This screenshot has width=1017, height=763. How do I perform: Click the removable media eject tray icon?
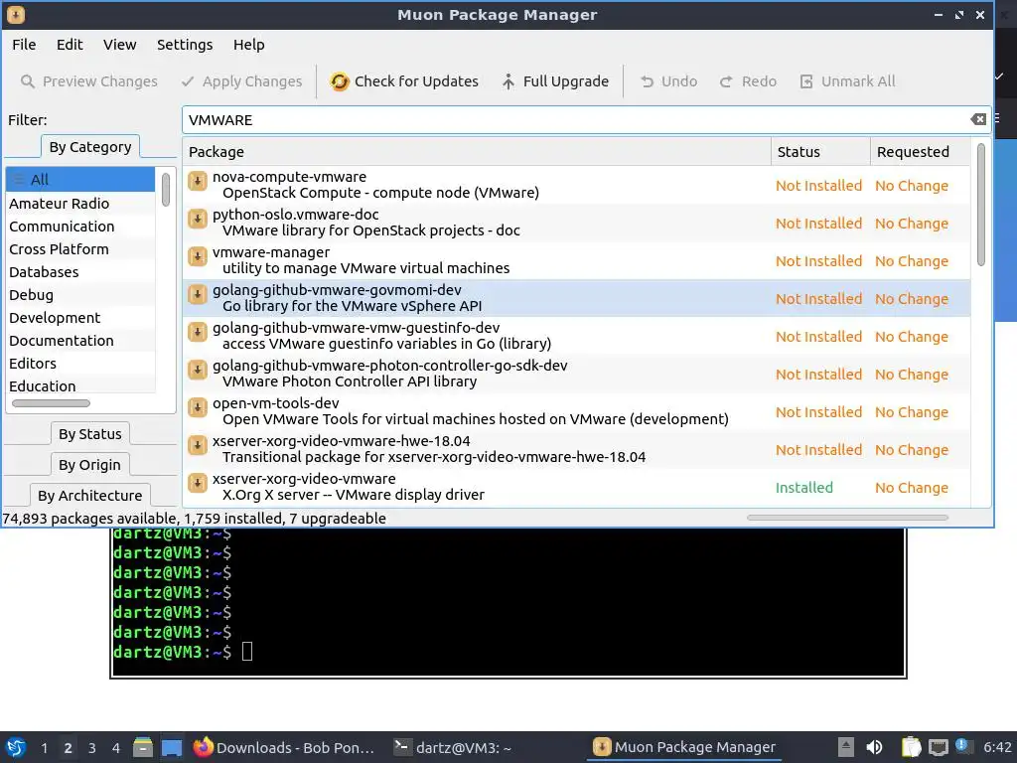846,747
